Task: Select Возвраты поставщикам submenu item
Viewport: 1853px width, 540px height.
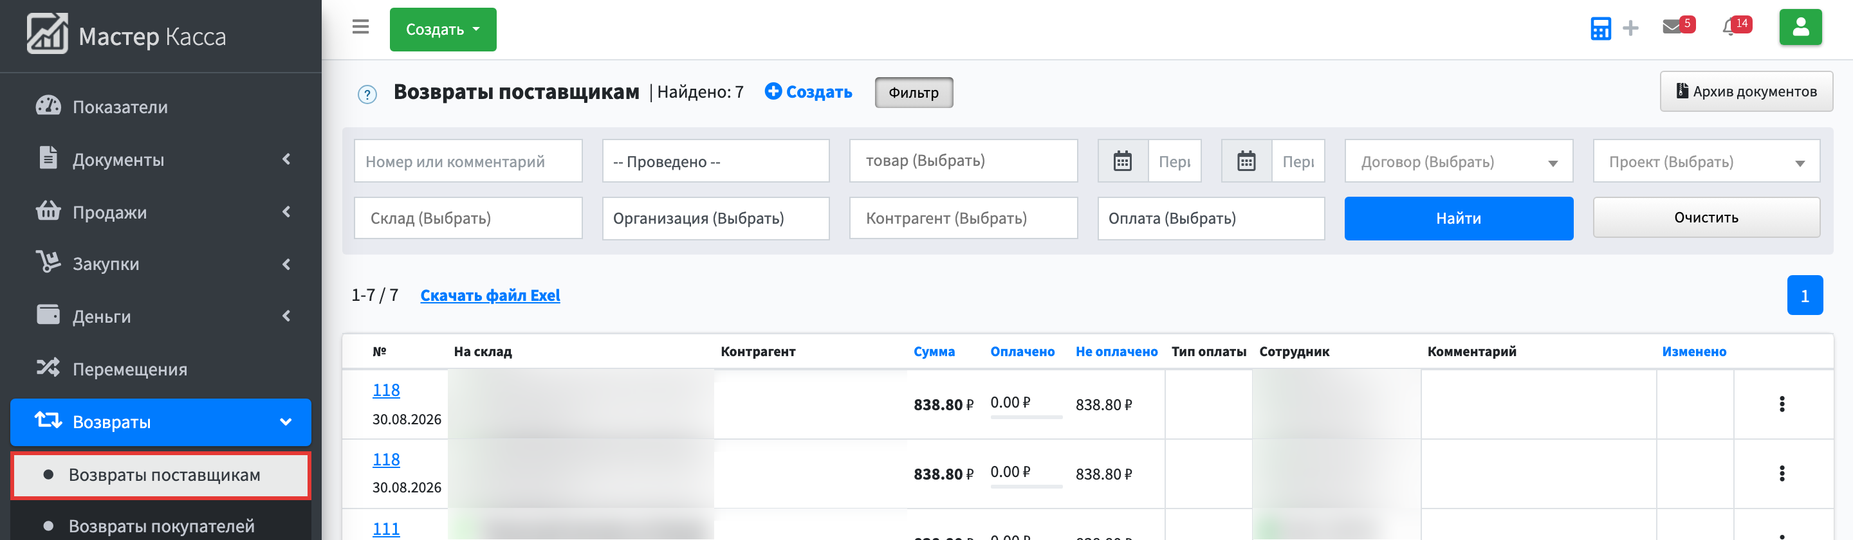Action: click(160, 474)
